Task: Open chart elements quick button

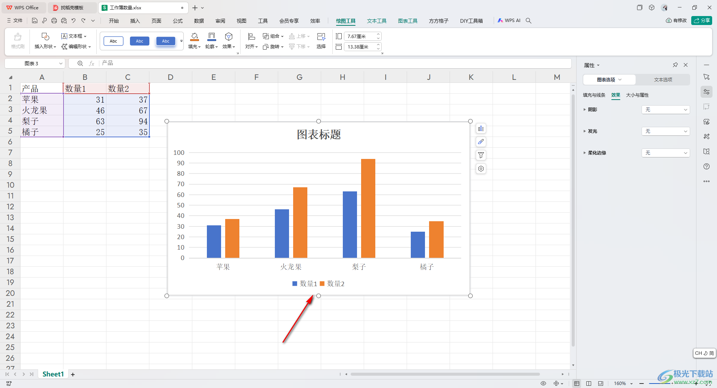Action: (x=481, y=129)
